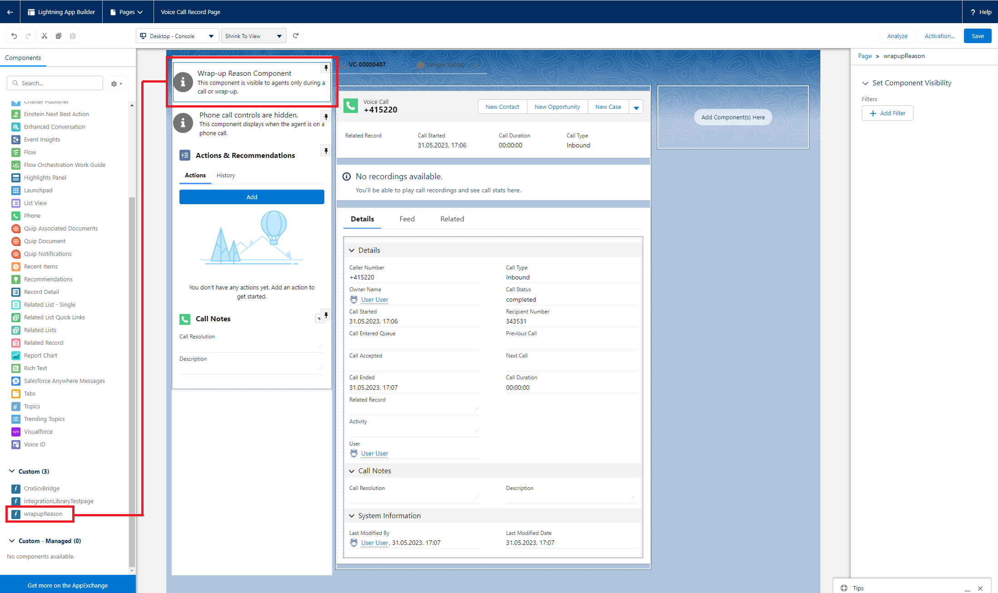
Task: Click the copy icon in the toolbar
Action: tap(58, 36)
